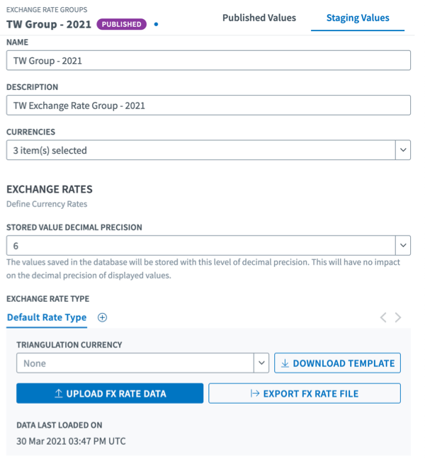Click into the Description text field
Screen dimensions: 425x459
[x=208, y=106]
